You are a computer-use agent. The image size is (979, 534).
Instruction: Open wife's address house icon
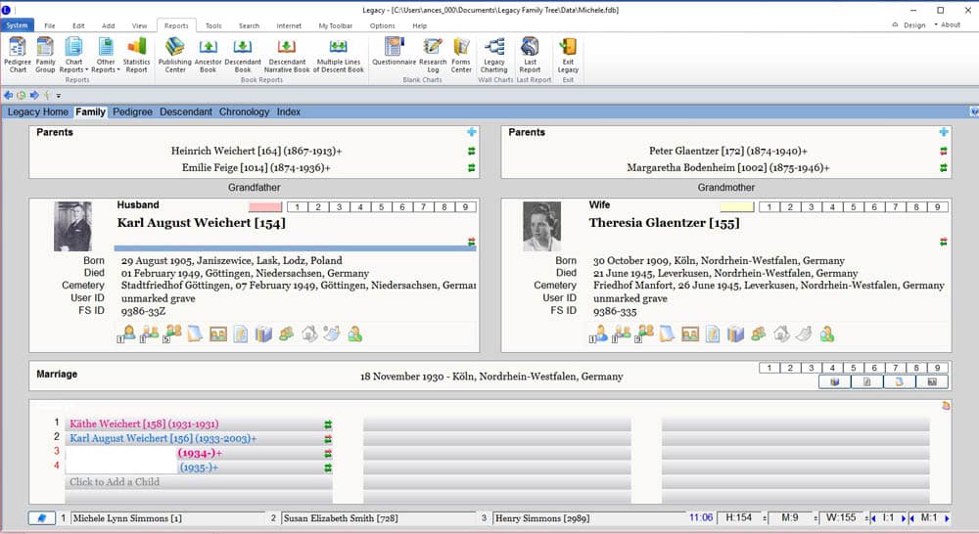click(781, 335)
